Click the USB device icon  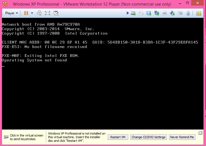(188, 13)
